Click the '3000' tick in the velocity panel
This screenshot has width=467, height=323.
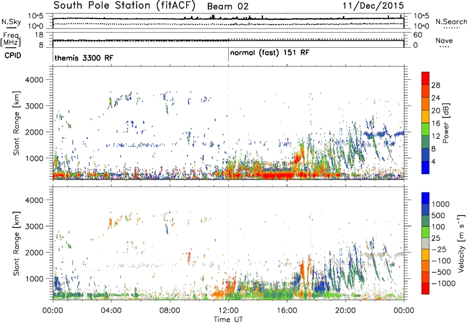[34, 226]
